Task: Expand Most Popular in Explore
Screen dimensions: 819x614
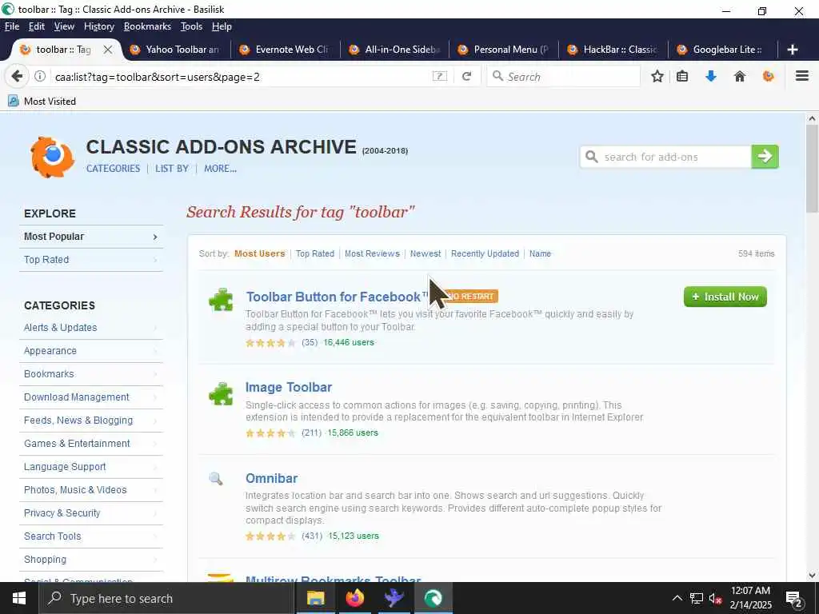Action: point(91,237)
